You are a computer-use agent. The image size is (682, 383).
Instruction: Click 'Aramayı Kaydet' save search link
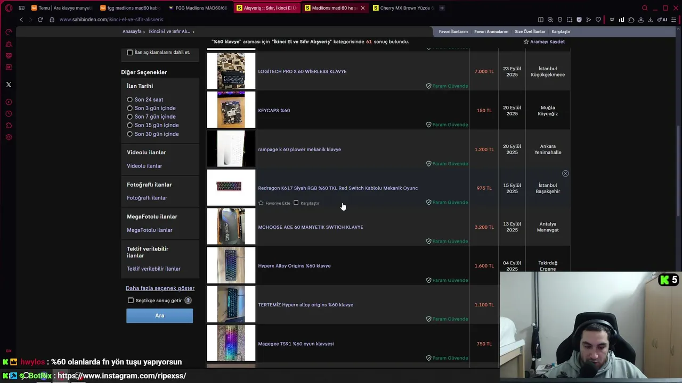[x=543, y=41]
